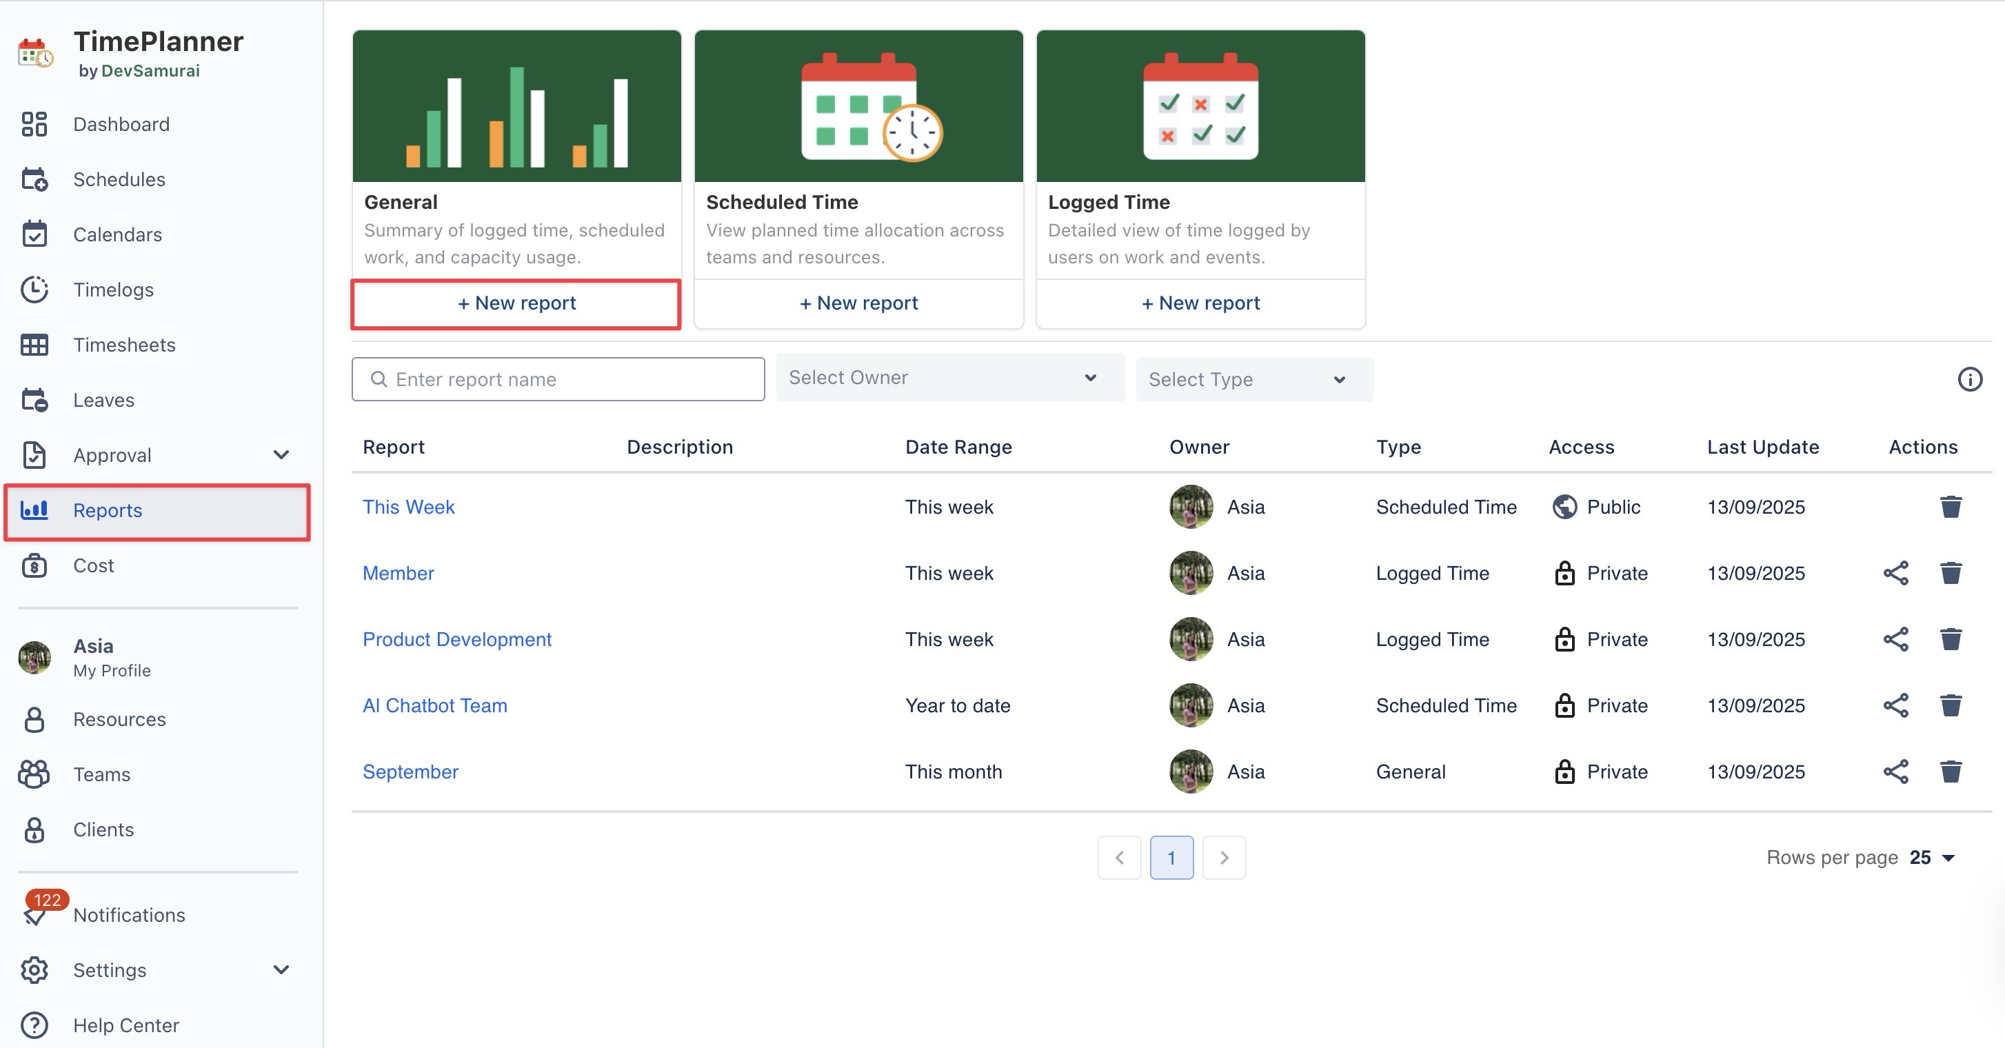The image size is (2005, 1048).
Task: Click the Cost sidebar icon
Action: pyautogui.click(x=34, y=565)
